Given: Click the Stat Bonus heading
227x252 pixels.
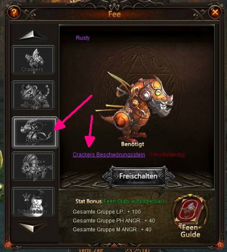Looking at the screenshot, I should click(x=88, y=201).
